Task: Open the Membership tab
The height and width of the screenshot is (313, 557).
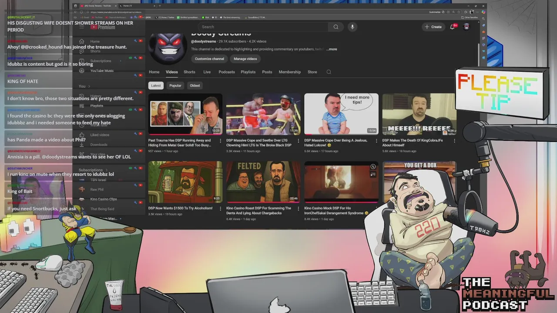Action: point(290,72)
